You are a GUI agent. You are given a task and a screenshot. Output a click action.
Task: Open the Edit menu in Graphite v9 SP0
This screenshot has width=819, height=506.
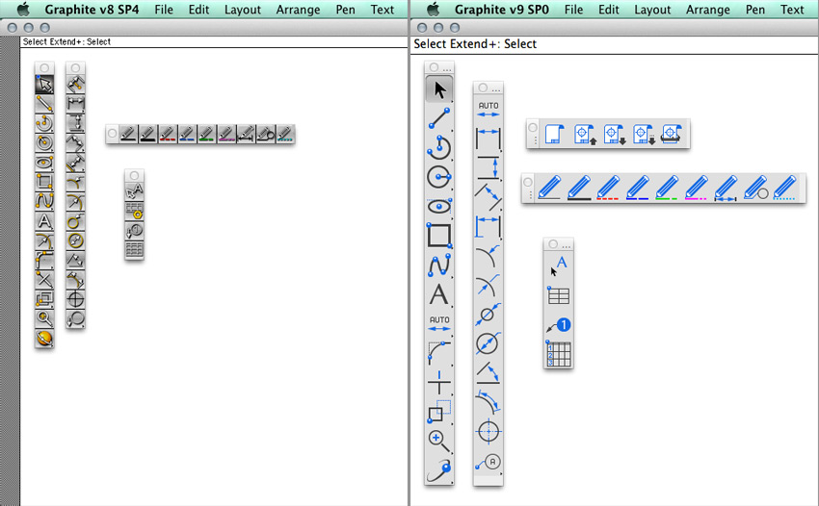click(x=609, y=10)
